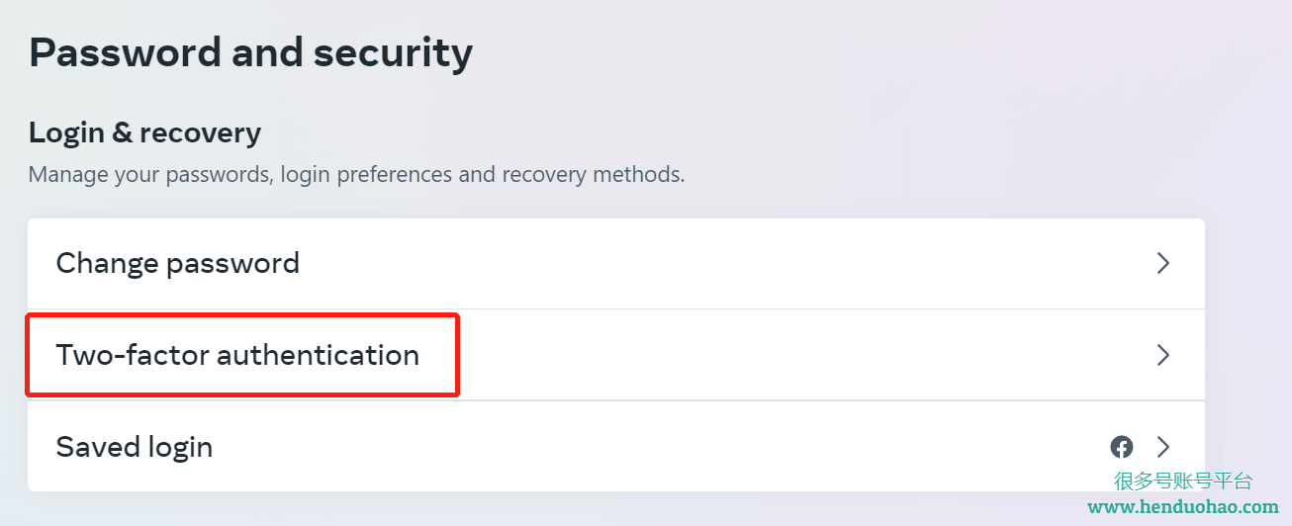Click blank middle area of Change password row
Screen dimensions: 1292x526
coord(692,263)
